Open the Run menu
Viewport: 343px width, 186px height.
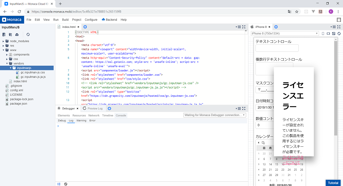pos(56,20)
